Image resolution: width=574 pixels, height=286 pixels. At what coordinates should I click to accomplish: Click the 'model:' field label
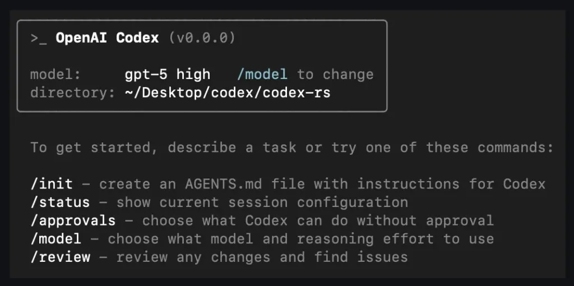pos(55,74)
